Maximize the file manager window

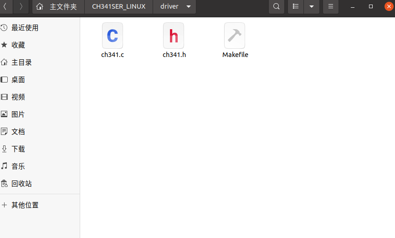click(x=371, y=6)
